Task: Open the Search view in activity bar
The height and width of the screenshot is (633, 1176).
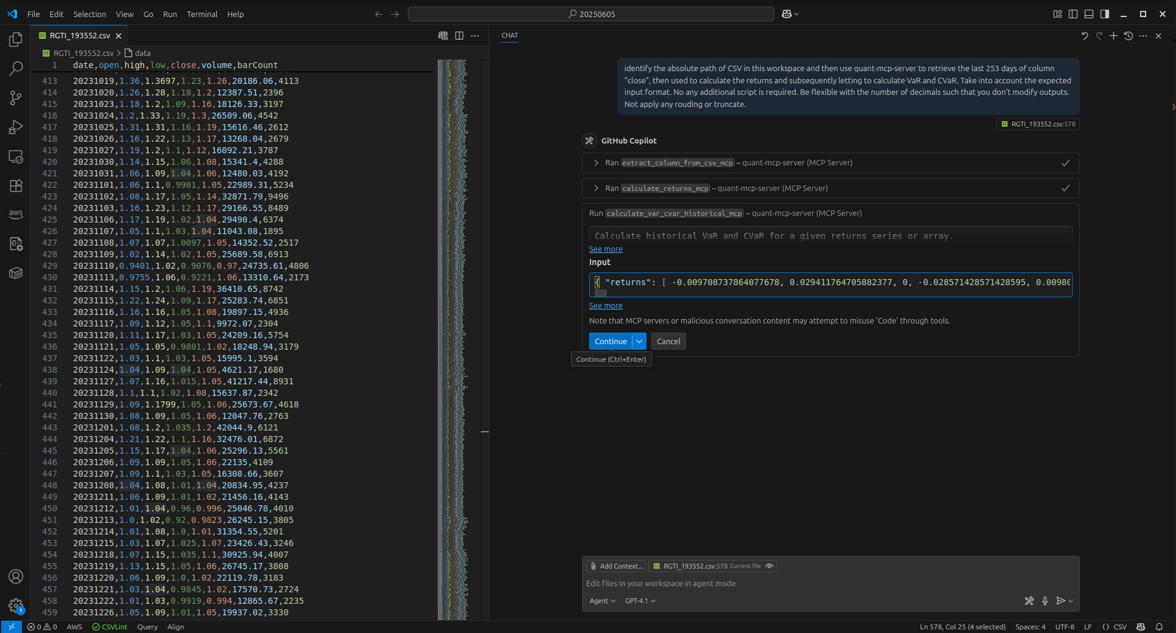Action: 16,69
